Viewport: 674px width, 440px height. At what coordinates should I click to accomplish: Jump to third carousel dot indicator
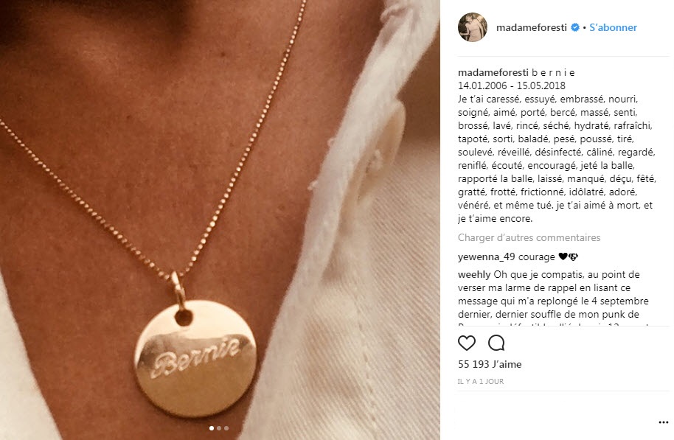[226, 428]
